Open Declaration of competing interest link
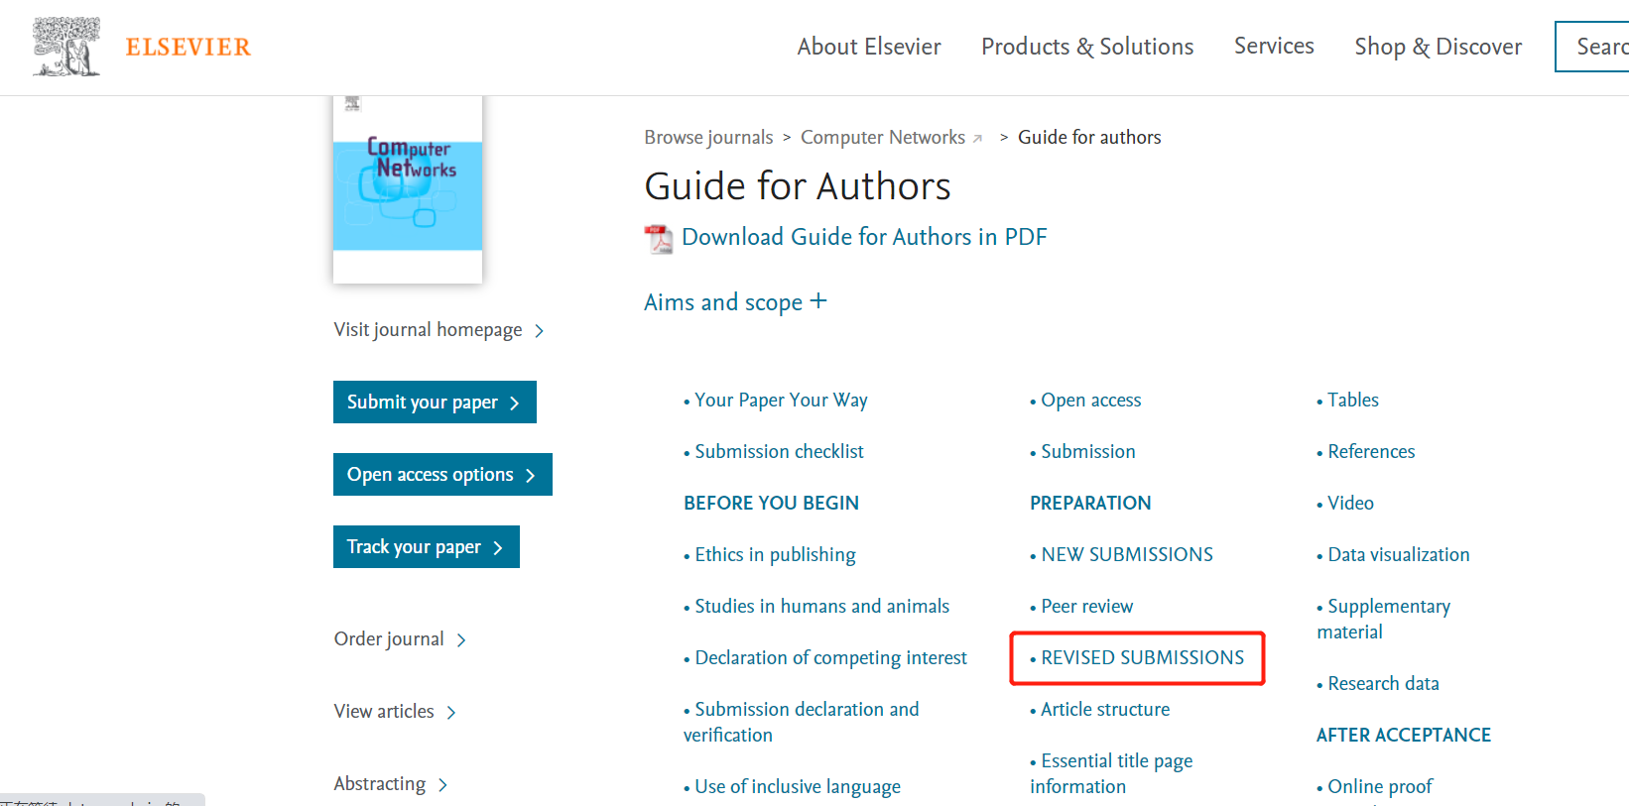The image size is (1629, 806). click(830, 658)
